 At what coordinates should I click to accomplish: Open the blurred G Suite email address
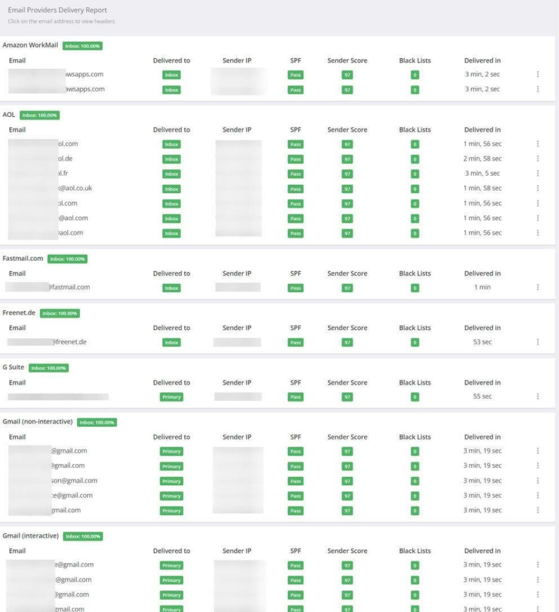point(58,397)
